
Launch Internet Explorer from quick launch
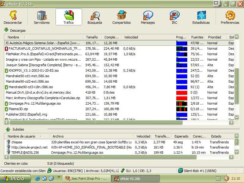tap(38, 178)
